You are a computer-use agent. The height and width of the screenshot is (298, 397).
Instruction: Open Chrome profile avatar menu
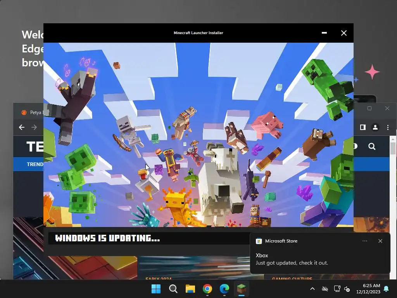tap(375, 127)
